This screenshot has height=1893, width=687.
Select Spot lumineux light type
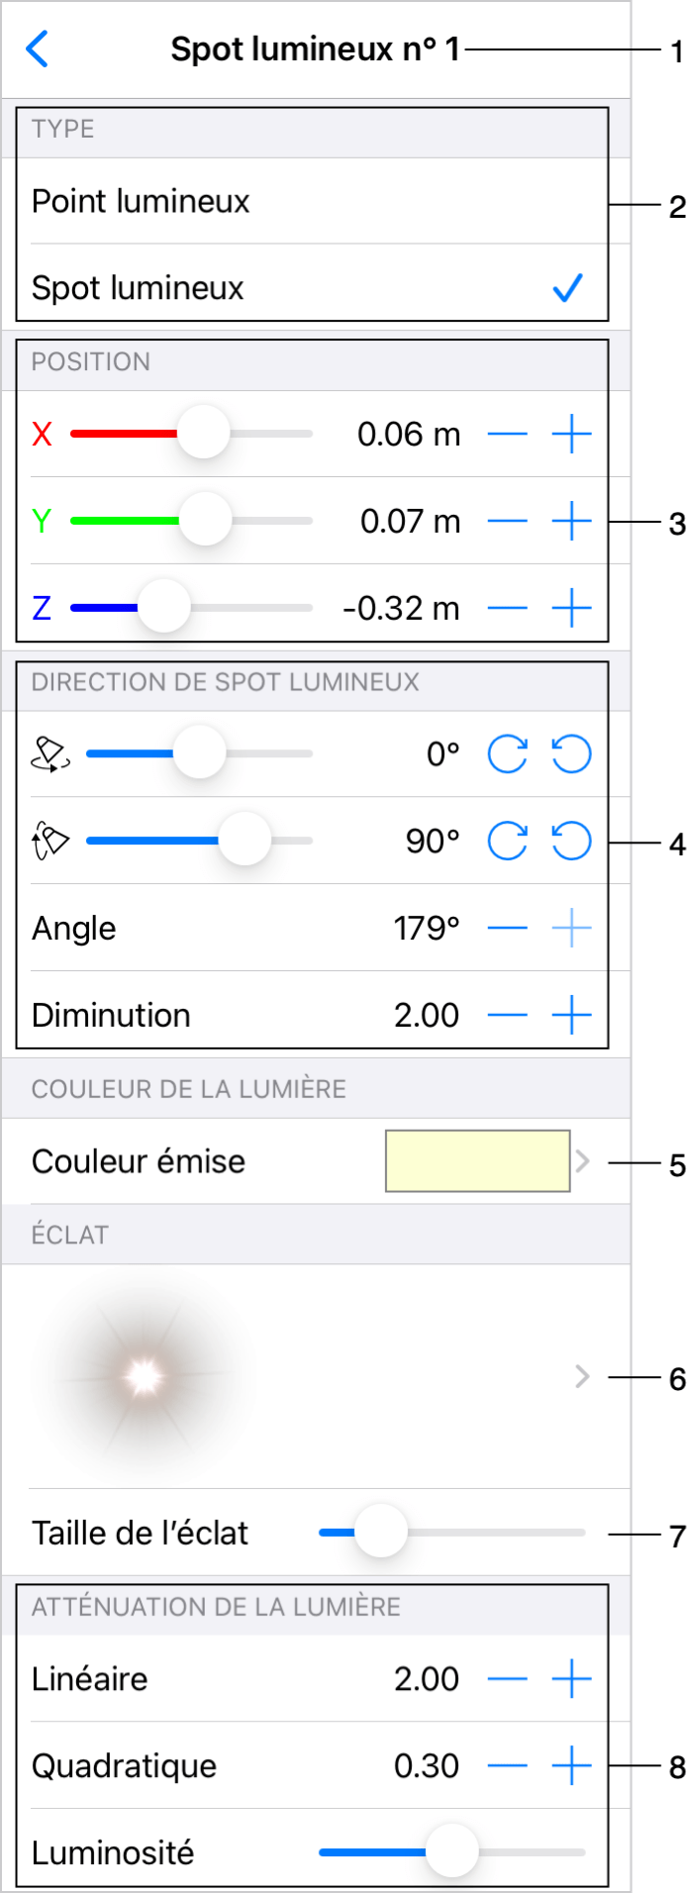(138, 288)
